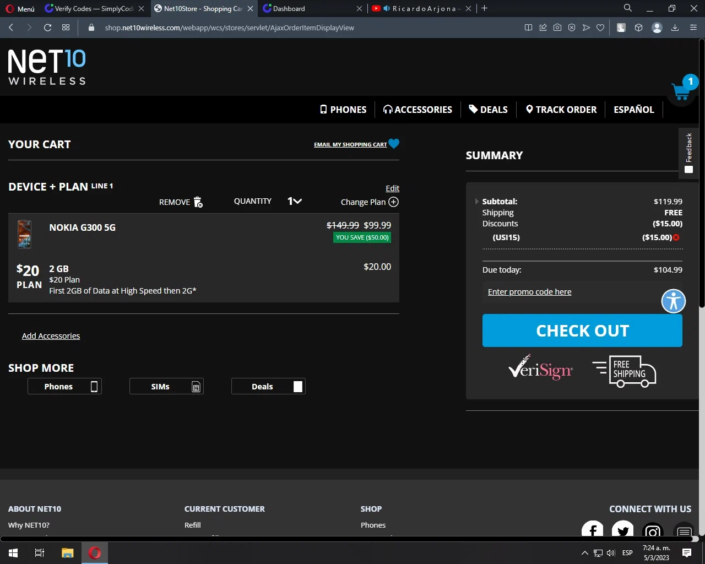The width and height of the screenshot is (705, 564).
Task: Click the VeriSign badge
Action: coord(540,368)
